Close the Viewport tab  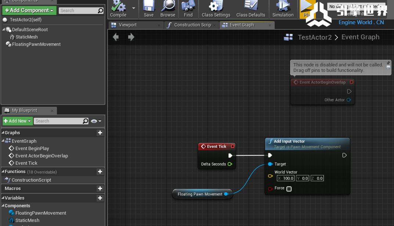pos(159,25)
